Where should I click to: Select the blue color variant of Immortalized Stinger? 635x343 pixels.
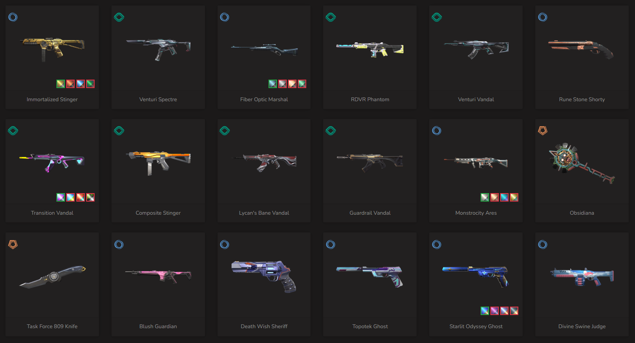(x=81, y=84)
